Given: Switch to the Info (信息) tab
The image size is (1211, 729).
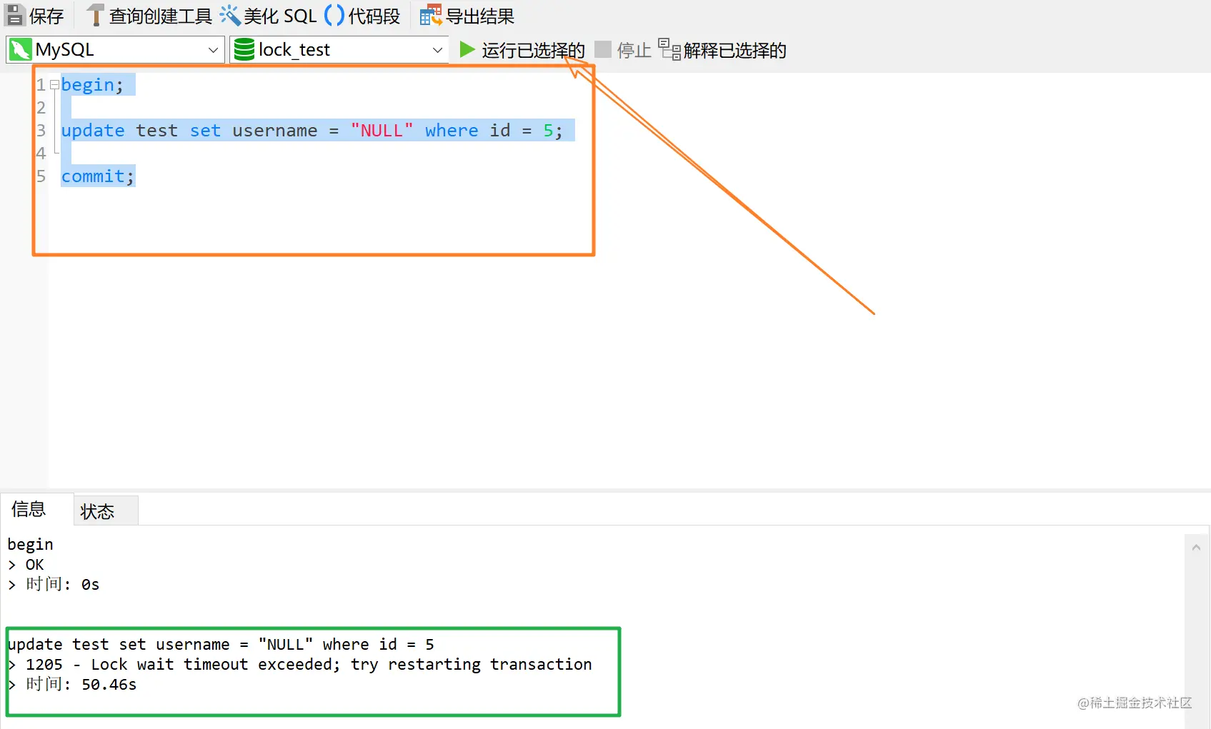Looking at the screenshot, I should pyautogui.click(x=29, y=509).
